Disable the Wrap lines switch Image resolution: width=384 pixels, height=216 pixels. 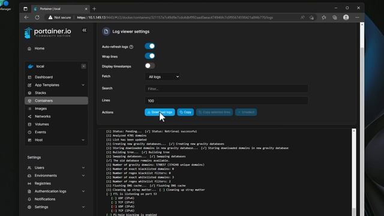(149, 56)
